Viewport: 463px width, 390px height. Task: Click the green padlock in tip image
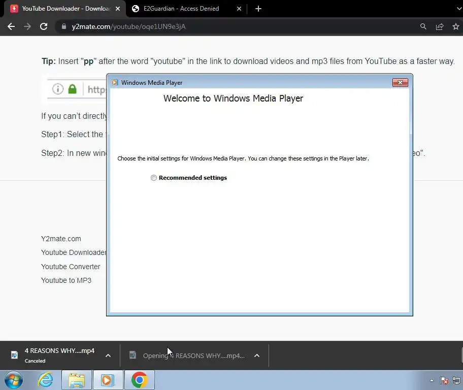pyautogui.click(x=72, y=89)
